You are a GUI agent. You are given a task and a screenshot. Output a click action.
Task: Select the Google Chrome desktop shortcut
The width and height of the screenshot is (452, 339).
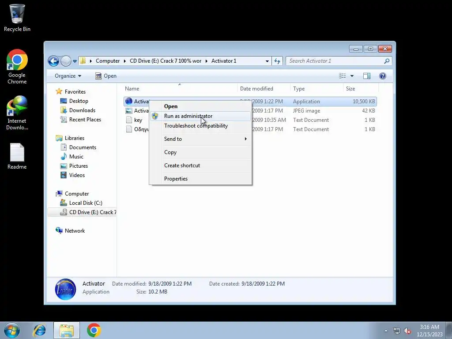point(17,67)
